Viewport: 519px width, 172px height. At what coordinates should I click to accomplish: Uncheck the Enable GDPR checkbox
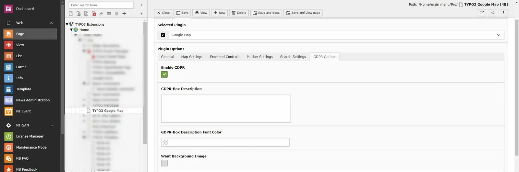point(164,75)
